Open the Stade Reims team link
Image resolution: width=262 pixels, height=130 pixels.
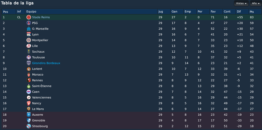[41, 17]
